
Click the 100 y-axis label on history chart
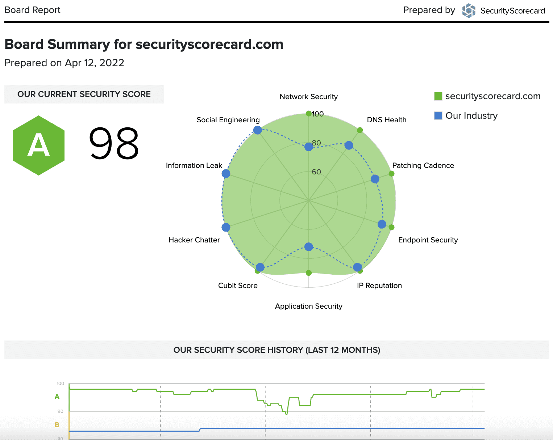pos(60,384)
